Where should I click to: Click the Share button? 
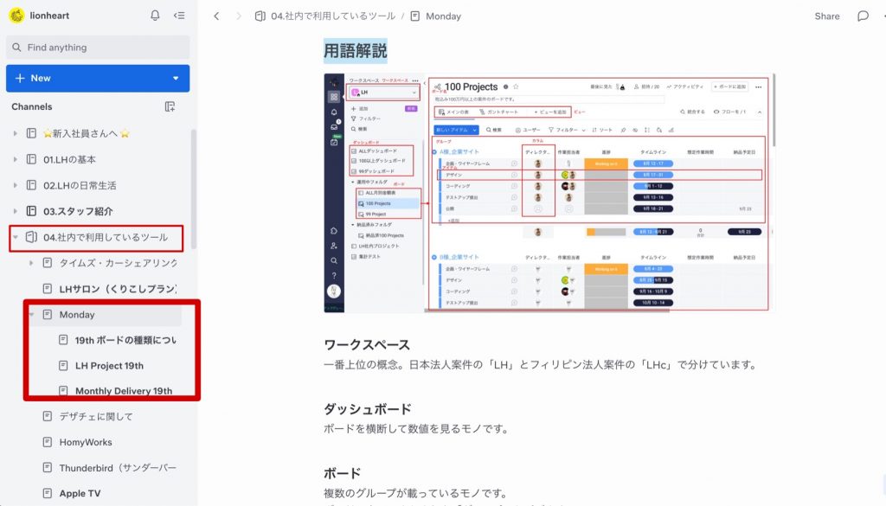[826, 16]
